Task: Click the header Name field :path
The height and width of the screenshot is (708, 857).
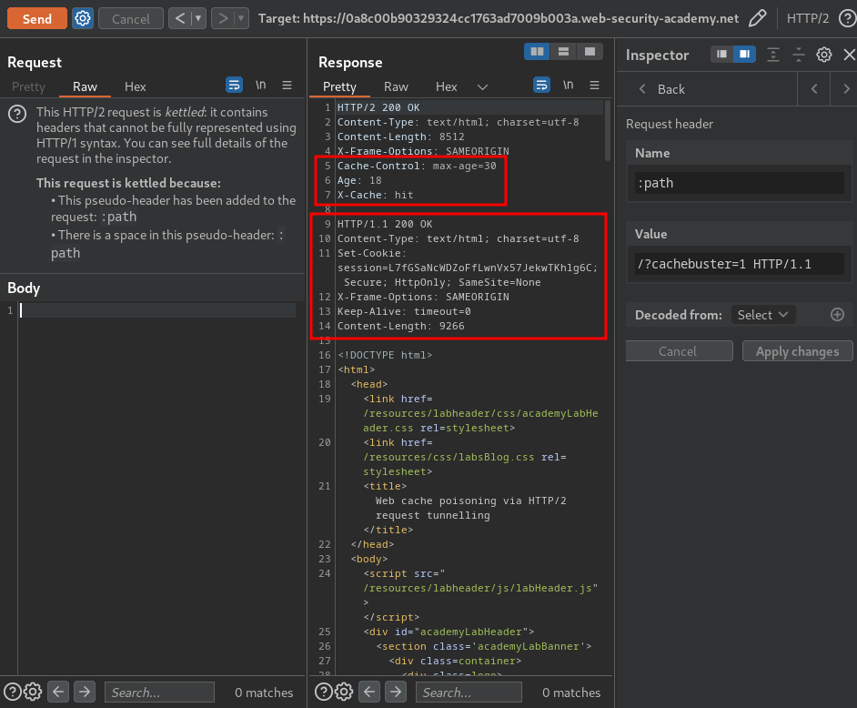Action: click(x=739, y=183)
